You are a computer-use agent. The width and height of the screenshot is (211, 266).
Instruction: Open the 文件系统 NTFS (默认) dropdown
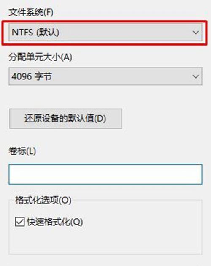click(105, 32)
